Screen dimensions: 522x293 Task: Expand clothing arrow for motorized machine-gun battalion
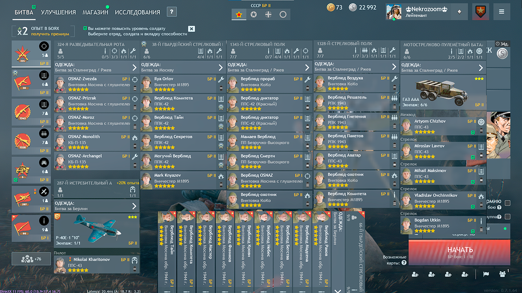pos(481,67)
